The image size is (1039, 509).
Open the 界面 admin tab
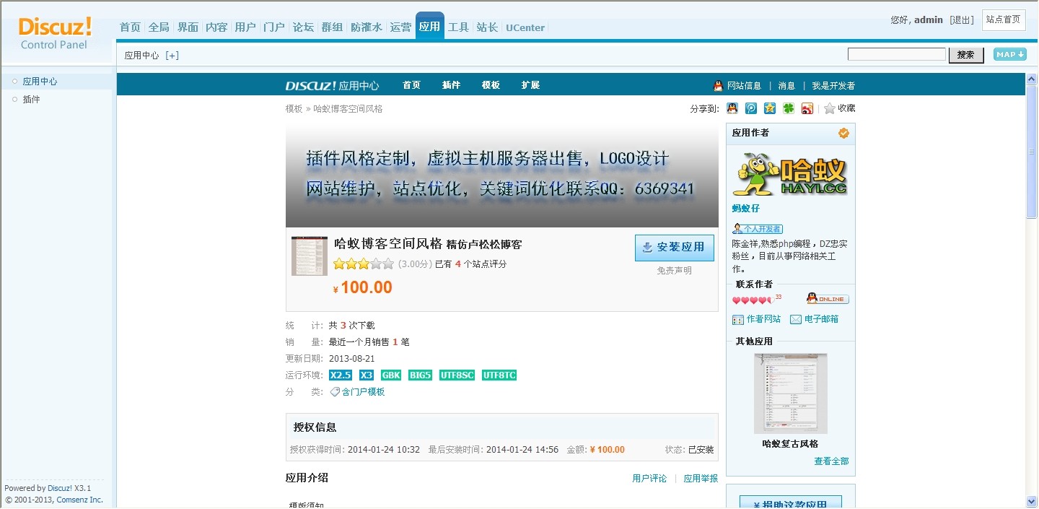click(188, 27)
